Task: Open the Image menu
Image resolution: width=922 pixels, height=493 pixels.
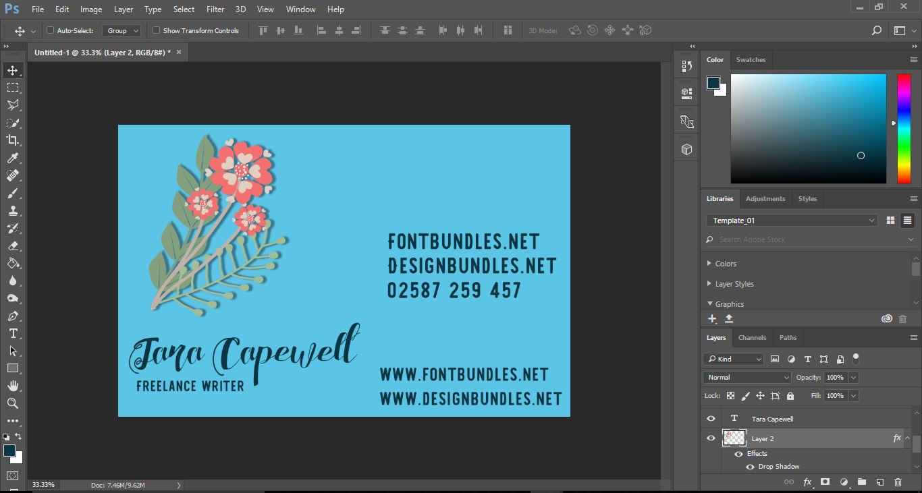Action: [x=91, y=9]
